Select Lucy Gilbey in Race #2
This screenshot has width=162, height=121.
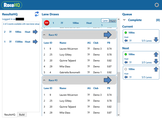(65, 55)
